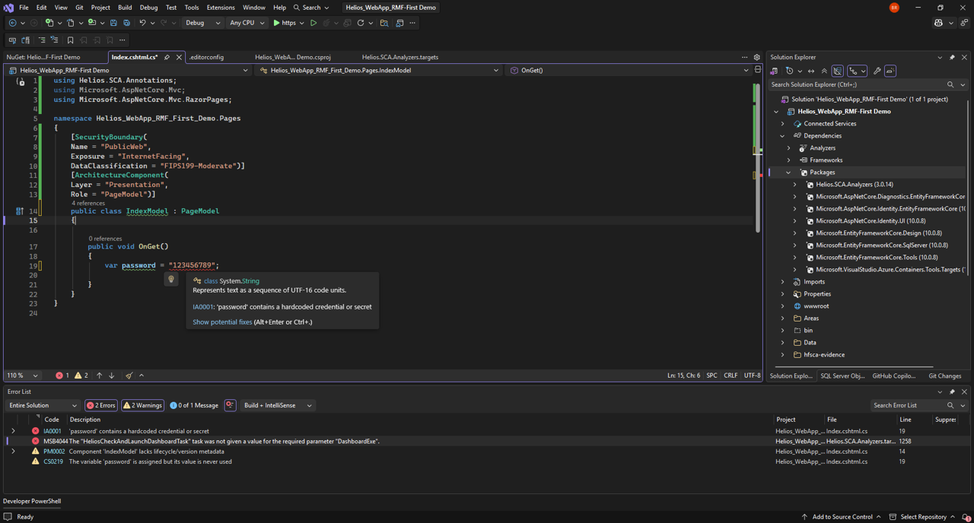
Task: Click Add to Source Control in status bar
Action: point(842,517)
